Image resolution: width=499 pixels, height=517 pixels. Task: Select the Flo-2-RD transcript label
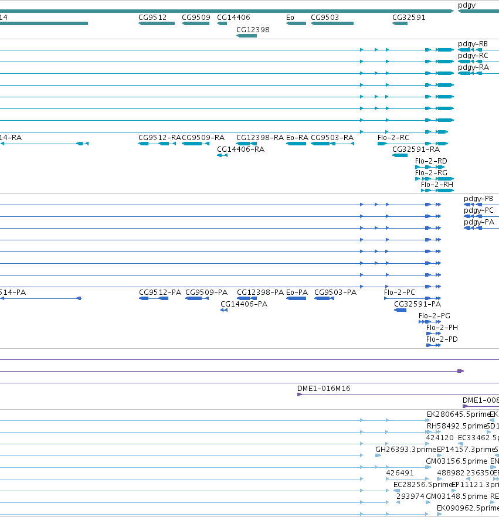coord(431,161)
